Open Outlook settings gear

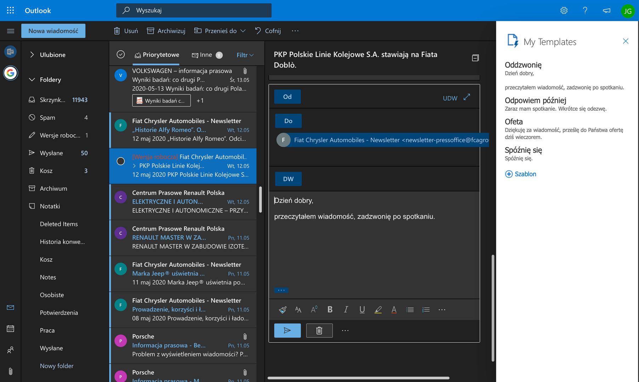coord(564,10)
